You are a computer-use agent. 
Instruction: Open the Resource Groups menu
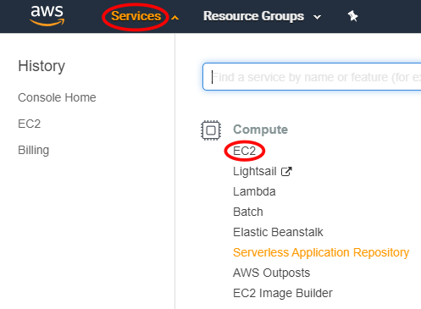tap(253, 16)
